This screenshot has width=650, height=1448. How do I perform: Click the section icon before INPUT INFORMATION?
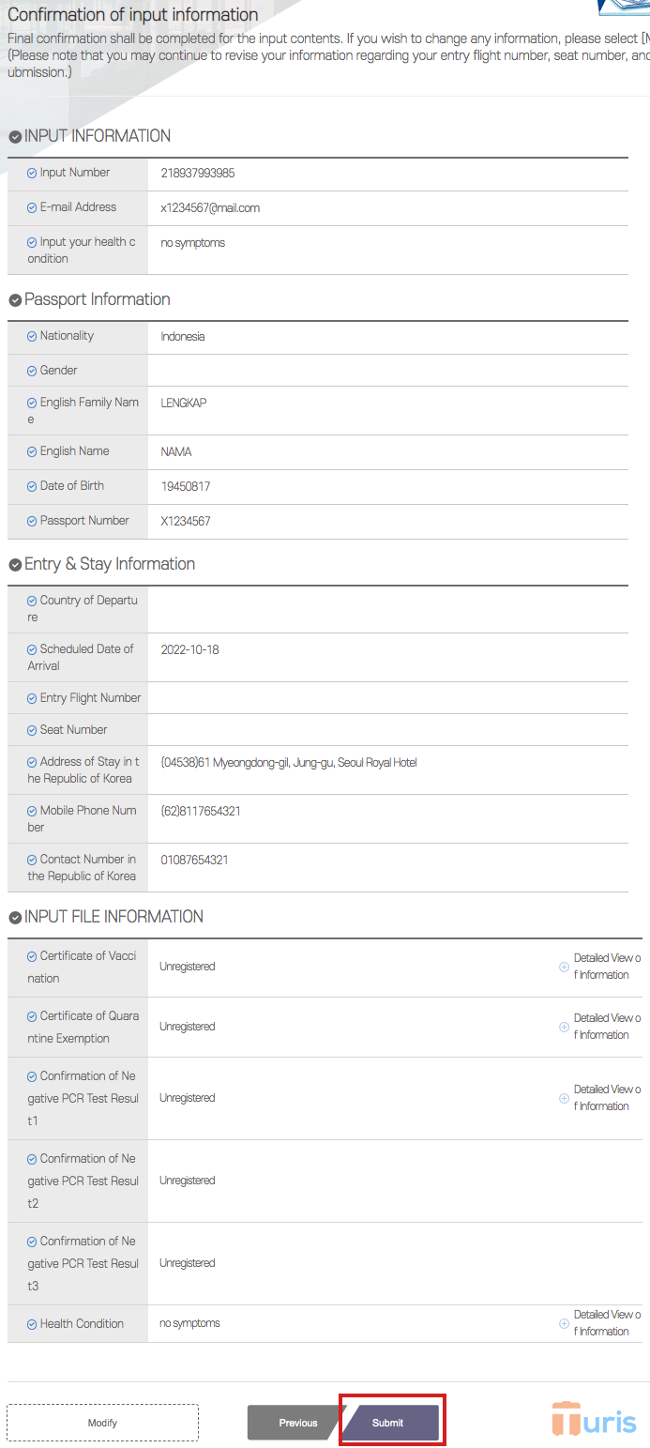click(14, 136)
